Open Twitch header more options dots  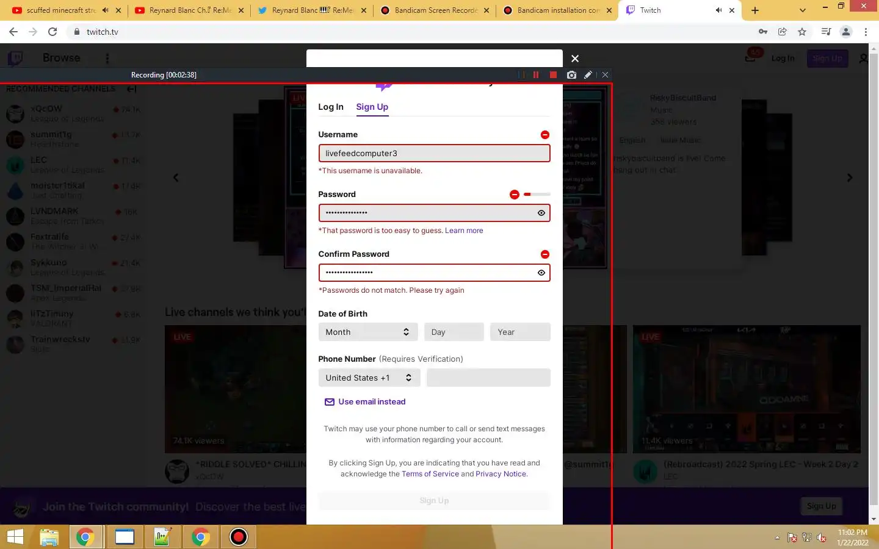click(x=107, y=58)
